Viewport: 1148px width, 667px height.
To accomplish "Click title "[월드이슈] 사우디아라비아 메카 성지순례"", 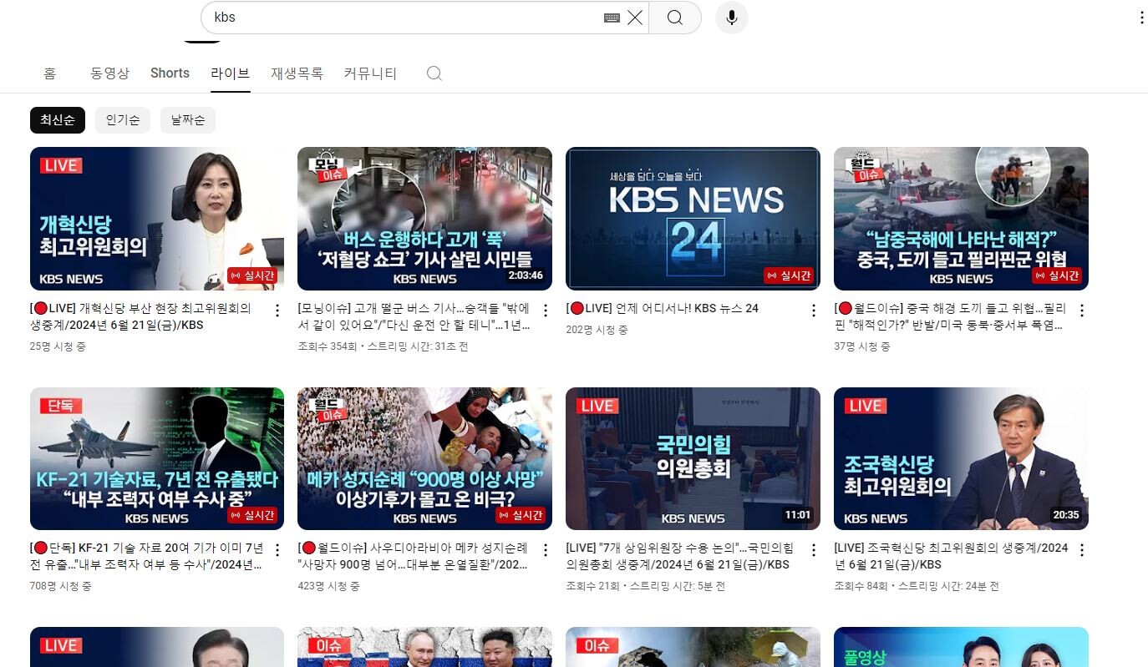I will pos(414,556).
